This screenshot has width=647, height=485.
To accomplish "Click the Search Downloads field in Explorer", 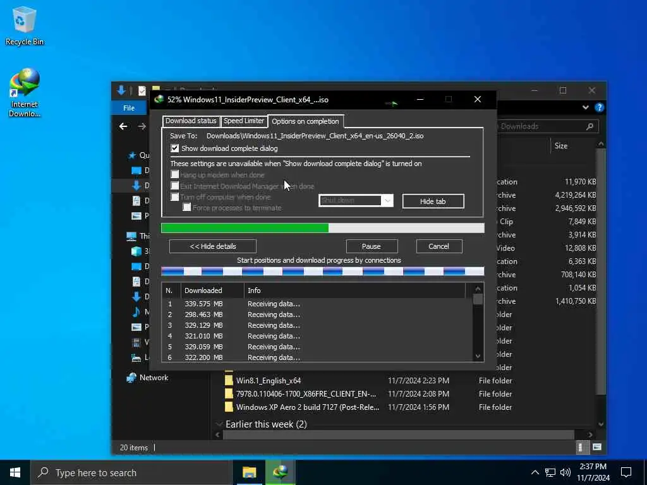I will tap(545, 126).
